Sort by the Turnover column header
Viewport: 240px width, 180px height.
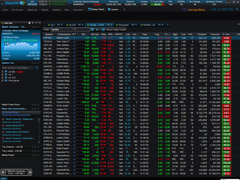214,34
